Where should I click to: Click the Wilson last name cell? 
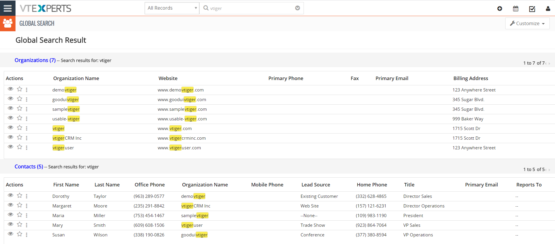coord(100,235)
